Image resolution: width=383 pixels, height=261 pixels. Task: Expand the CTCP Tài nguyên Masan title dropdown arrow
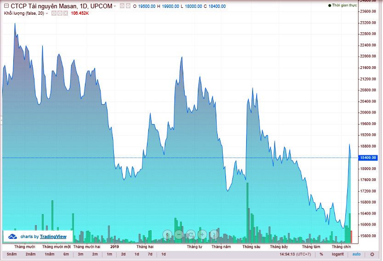coord(115,6)
